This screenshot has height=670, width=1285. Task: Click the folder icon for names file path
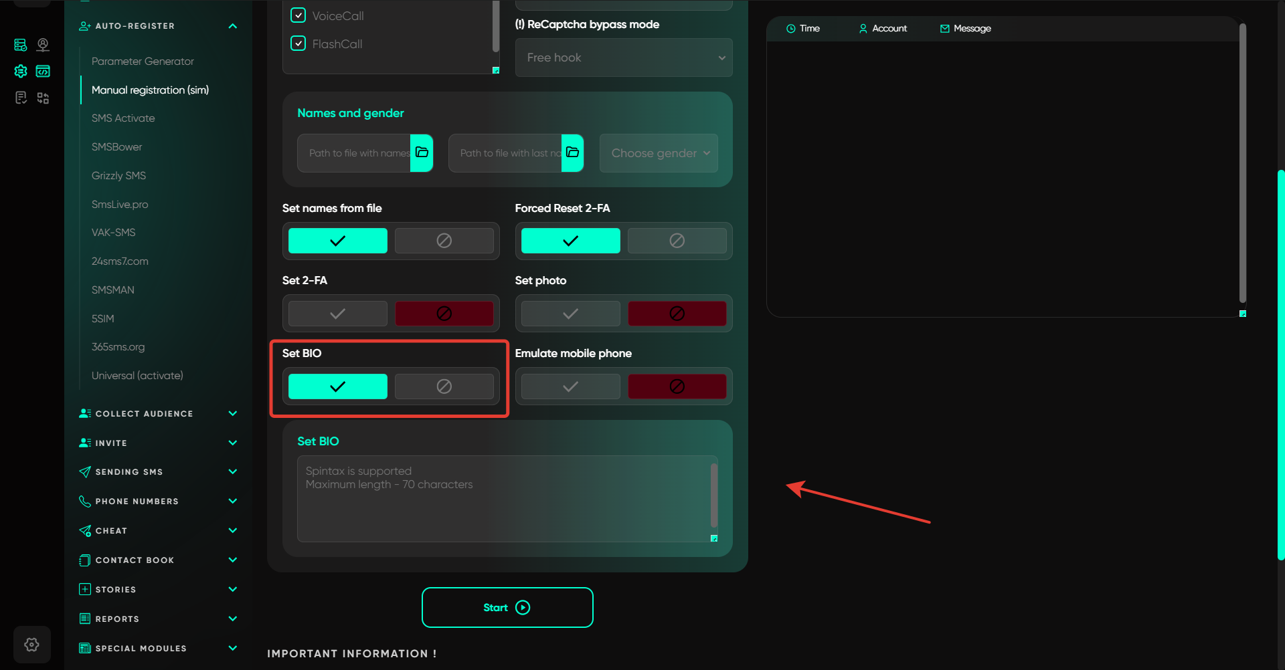(422, 152)
